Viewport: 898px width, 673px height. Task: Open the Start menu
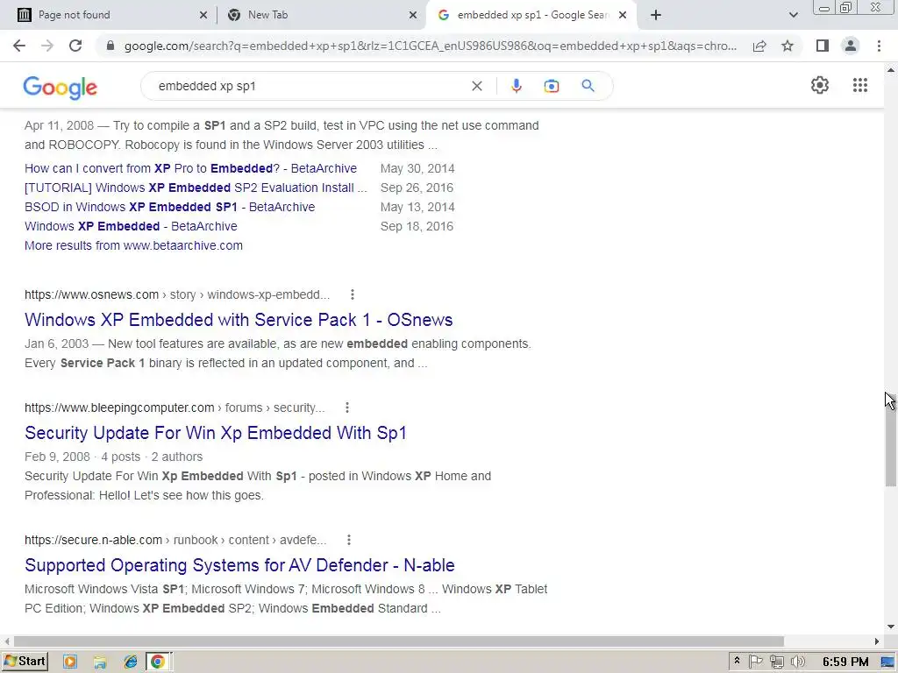25,662
